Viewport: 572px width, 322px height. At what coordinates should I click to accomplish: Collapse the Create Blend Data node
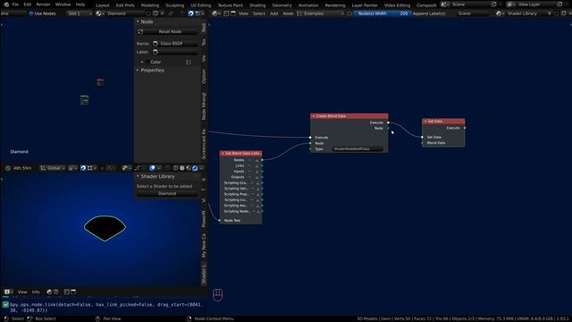point(314,116)
